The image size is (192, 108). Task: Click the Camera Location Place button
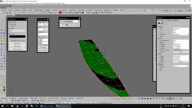tap(181, 52)
